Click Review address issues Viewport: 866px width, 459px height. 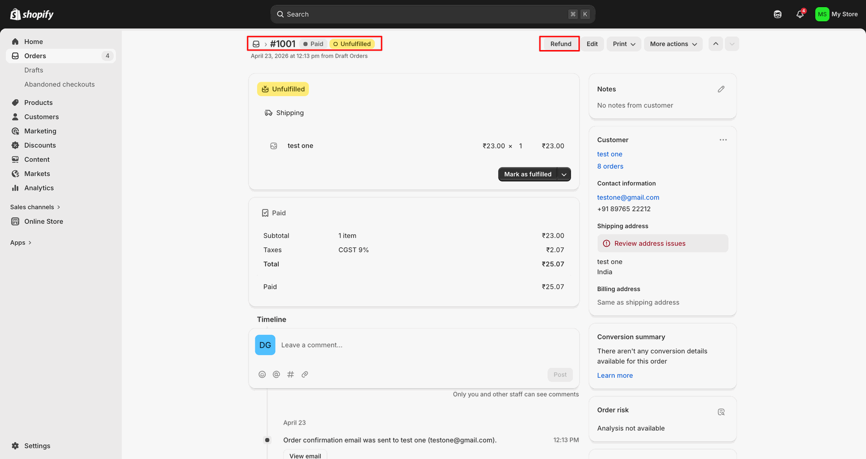pos(663,243)
